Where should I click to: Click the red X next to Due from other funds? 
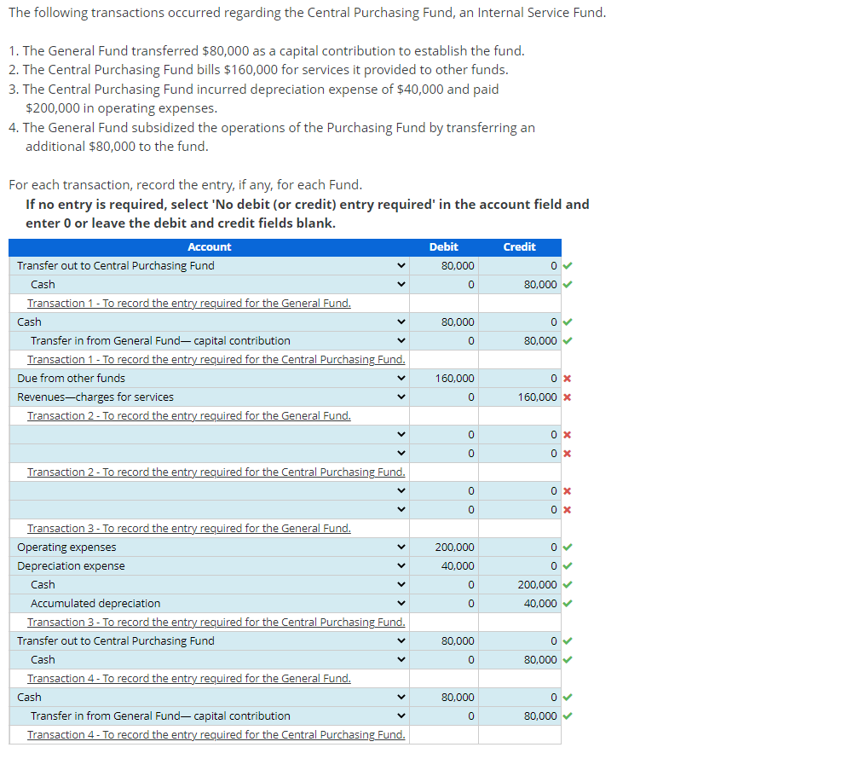click(567, 378)
